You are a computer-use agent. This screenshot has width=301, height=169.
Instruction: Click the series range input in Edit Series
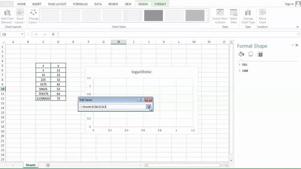[113, 107]
